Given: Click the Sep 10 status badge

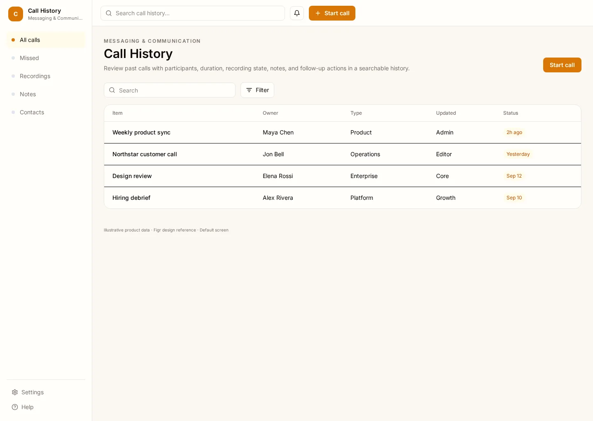Looking at the screenshot, I should (514, 198).
